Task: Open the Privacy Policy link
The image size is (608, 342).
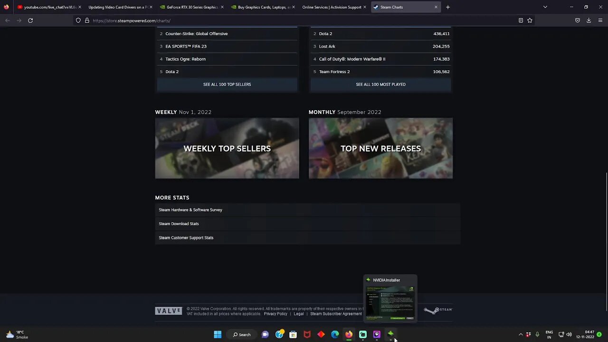Action: click(275, 313)
